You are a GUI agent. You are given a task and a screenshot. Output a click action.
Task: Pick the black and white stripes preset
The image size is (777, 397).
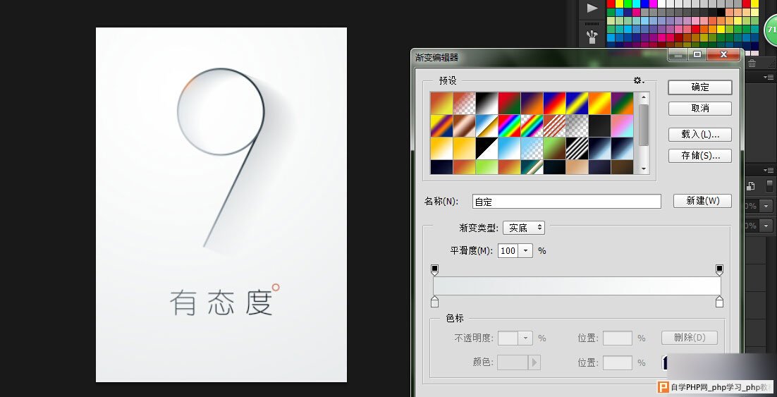tap(577, 149)
